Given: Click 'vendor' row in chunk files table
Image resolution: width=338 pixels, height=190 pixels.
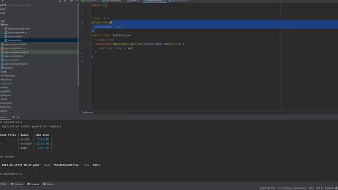Looking at the screenshot, I should tap(26, 139).
